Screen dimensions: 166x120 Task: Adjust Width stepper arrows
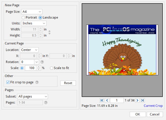[41, 30]
